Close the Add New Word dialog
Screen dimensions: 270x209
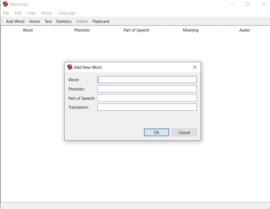tap(194, 67)
